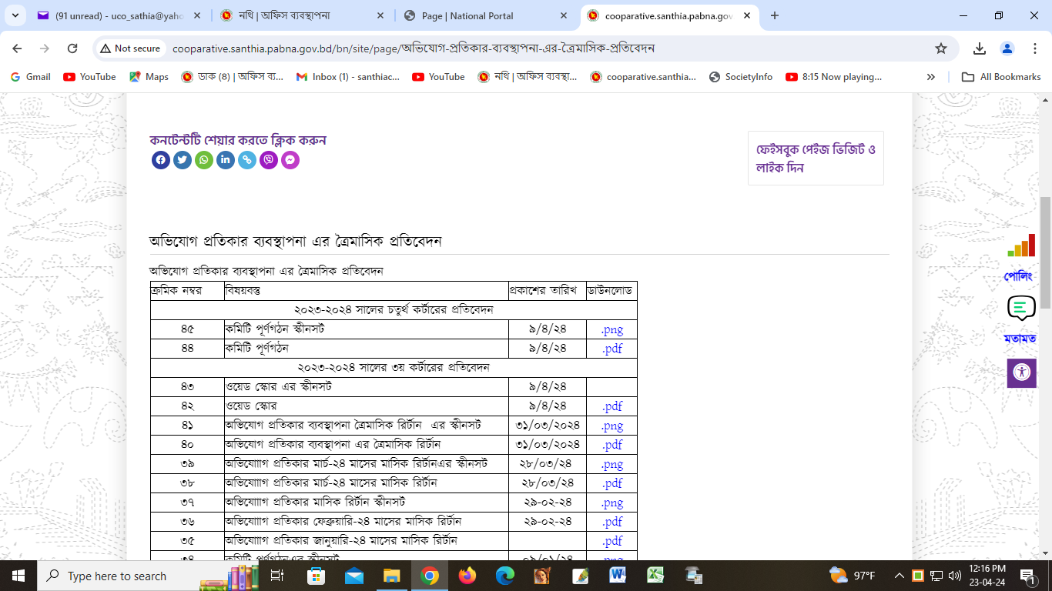Share content through WhatsApp icon
Viewport: 1052px width, 591px height.
point(203,160)
